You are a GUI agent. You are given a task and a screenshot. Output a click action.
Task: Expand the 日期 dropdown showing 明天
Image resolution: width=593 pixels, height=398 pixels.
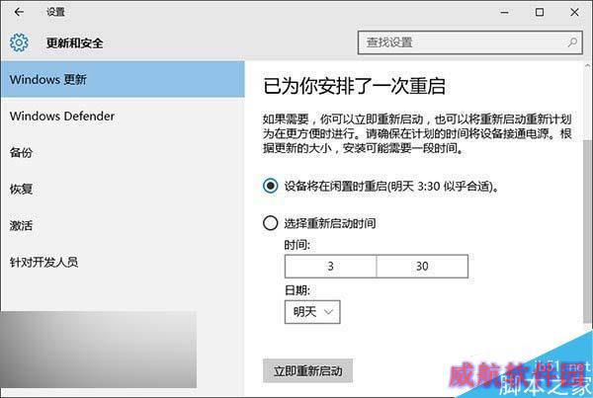click(312, 312)
